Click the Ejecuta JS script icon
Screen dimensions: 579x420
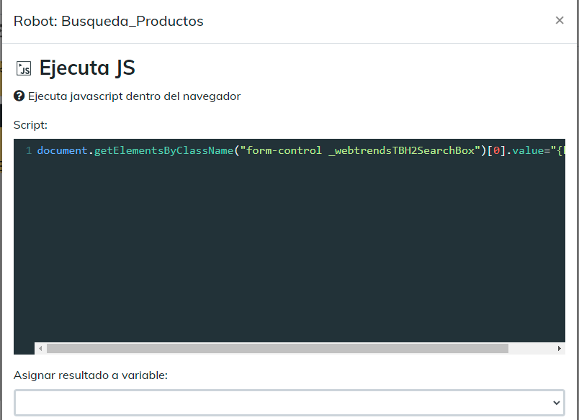pyautogui.click(x=24, y=68)
